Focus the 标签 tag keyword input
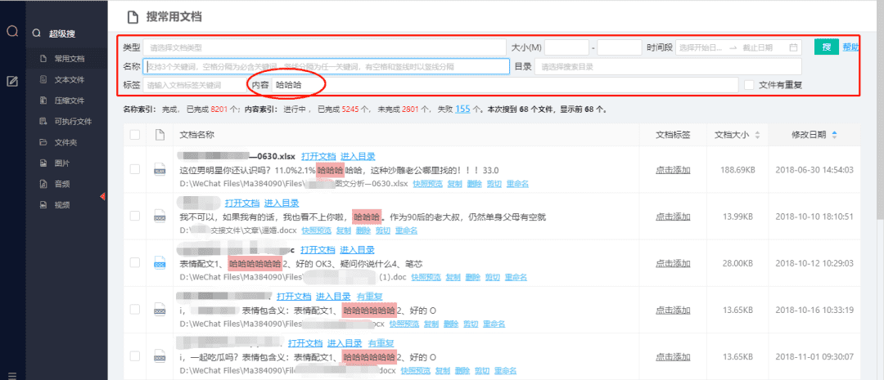The height and width of the screenshot is (380, 884). (x=193, y=86)
